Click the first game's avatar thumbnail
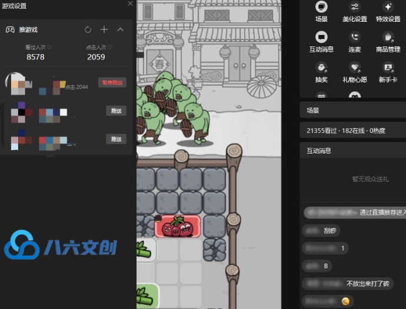This screenshot has width=406, height=309. pyautogui.click(x=18, y=84)
